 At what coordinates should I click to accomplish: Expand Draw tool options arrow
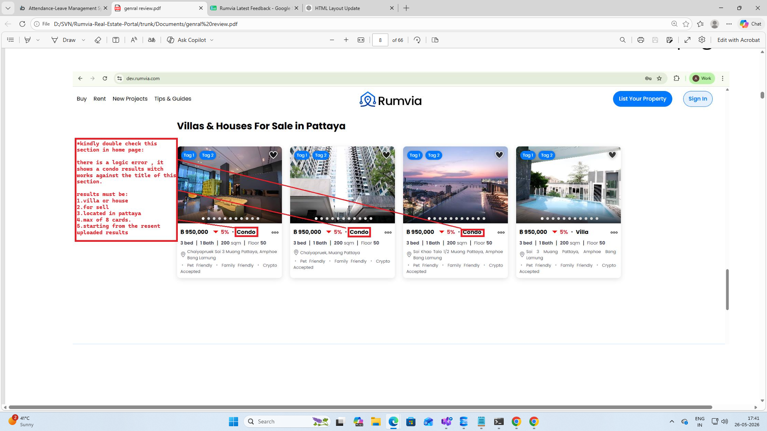[x=83, y=40]
